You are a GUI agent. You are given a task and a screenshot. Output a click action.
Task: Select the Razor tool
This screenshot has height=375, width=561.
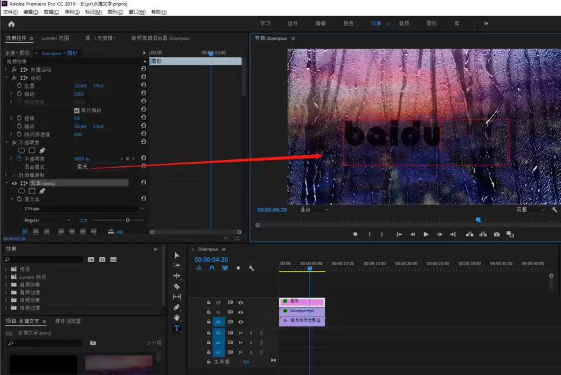(x=177, y=285)
